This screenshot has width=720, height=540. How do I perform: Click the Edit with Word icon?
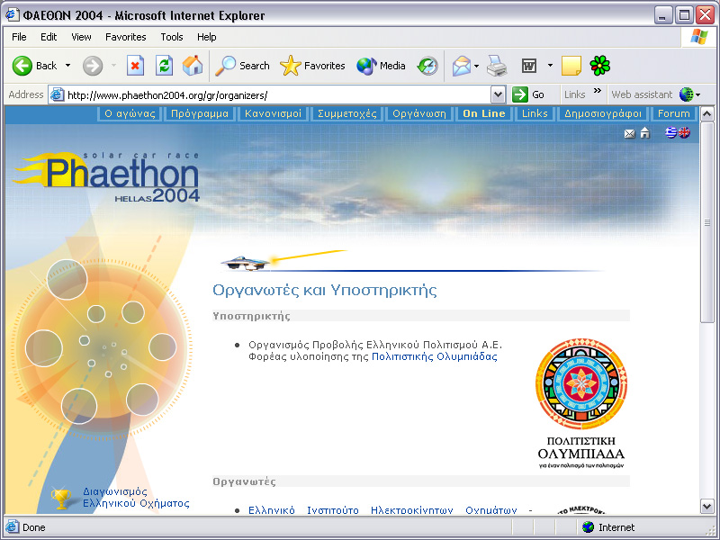tap(529, 66)
